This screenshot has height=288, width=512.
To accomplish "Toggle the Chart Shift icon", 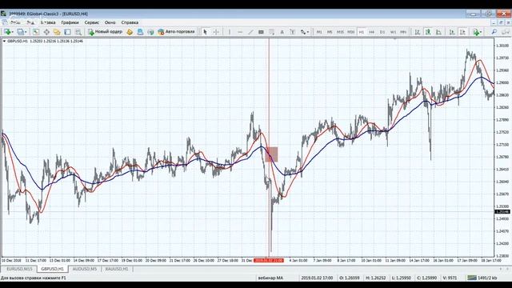I will coord(462,32).
